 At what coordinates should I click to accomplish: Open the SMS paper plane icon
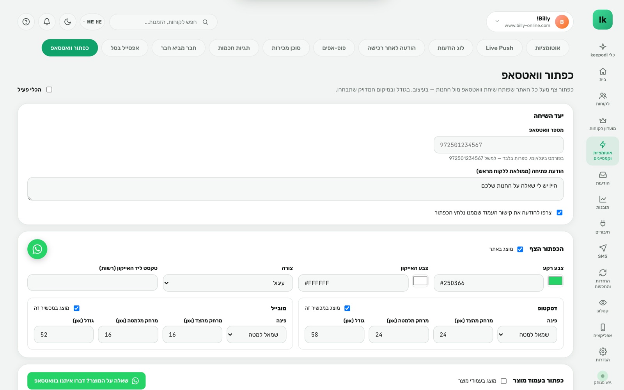tap(603, 248)
